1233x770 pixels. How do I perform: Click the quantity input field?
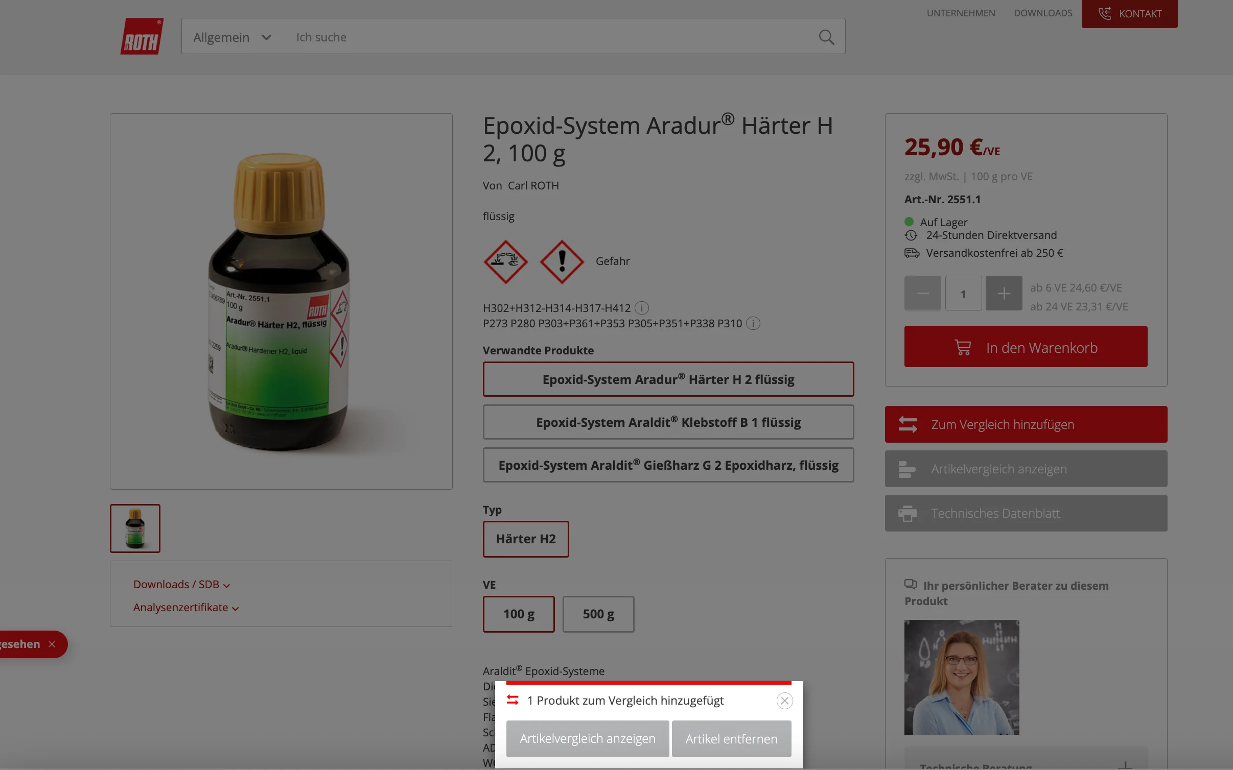[x=963, y=293]
